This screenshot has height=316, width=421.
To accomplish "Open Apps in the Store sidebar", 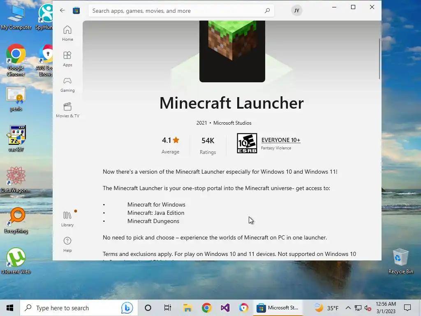I will [x=67, y=59].
